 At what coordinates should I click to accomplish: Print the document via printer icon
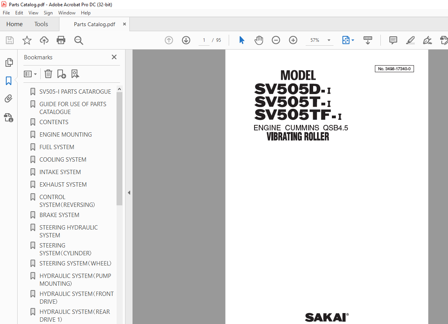(x=61, y=40)
